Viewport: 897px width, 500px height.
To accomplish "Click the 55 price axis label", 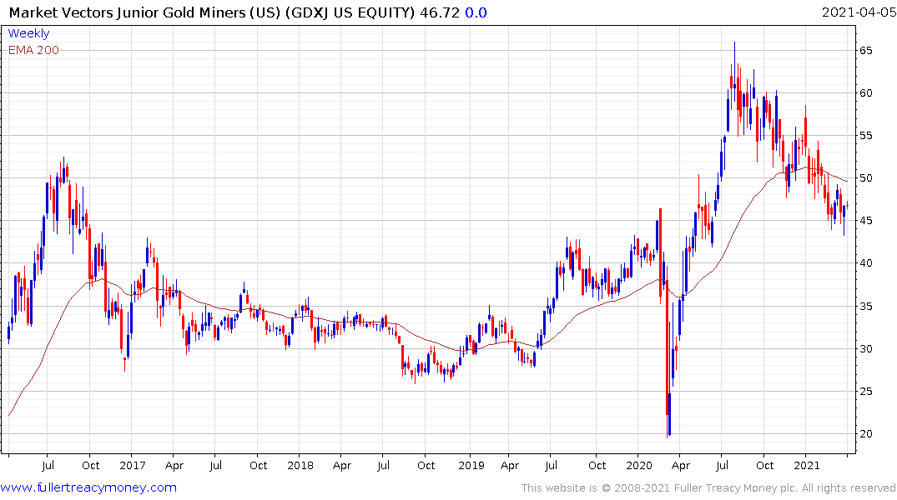I will point(866,136).
